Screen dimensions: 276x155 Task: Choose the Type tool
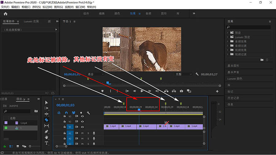47,143
